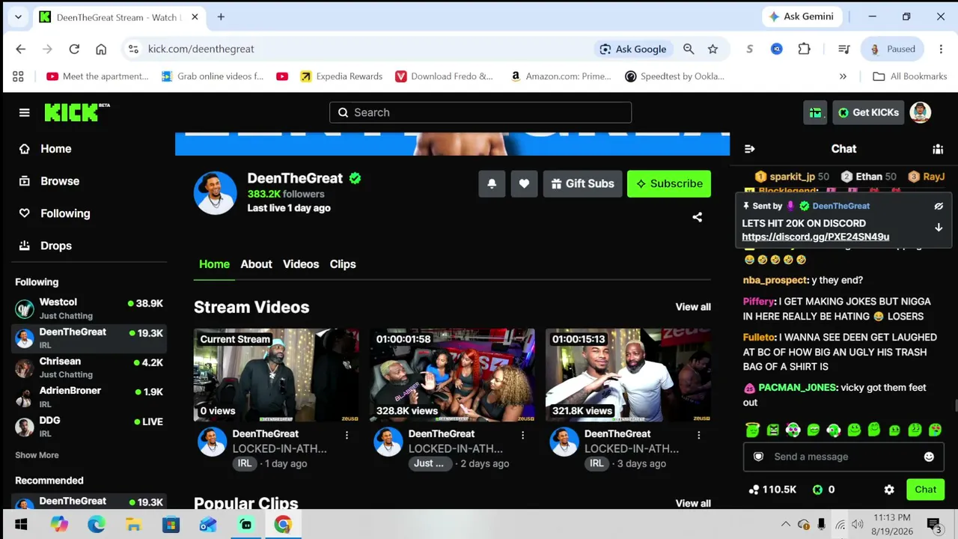The height and width of the screenshot is (539, 958).
Task: Click the first green emote in chat emote row
Action: pos(753,430)
